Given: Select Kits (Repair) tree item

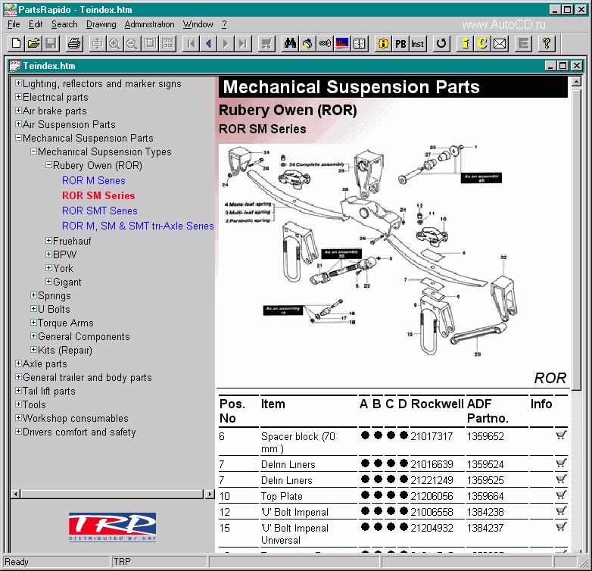Looking at the screenshot, I should click(x=65, y=350).
